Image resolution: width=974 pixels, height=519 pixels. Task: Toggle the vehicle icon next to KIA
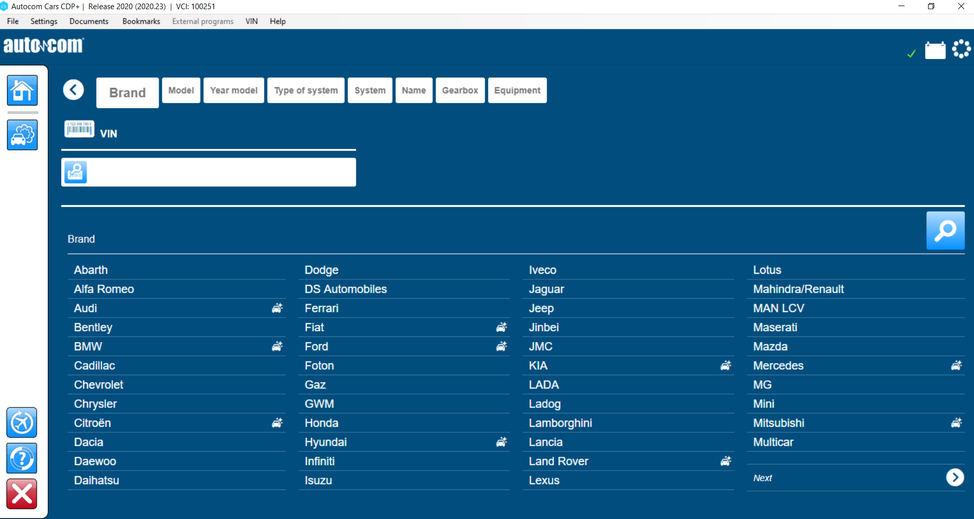[726, 365]
